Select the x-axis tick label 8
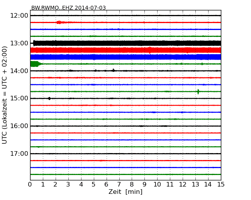Image resolution: width=251 pixels, height=200 pixels. (x=132, y=185)
